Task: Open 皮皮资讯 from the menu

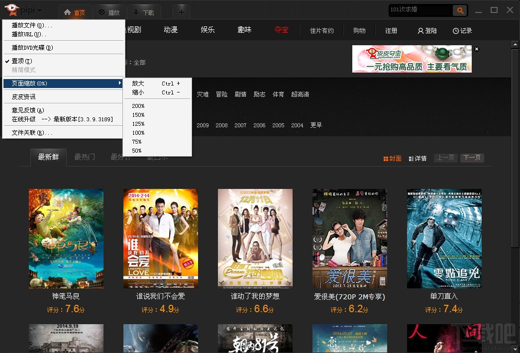Action: [x=63, y=97]
